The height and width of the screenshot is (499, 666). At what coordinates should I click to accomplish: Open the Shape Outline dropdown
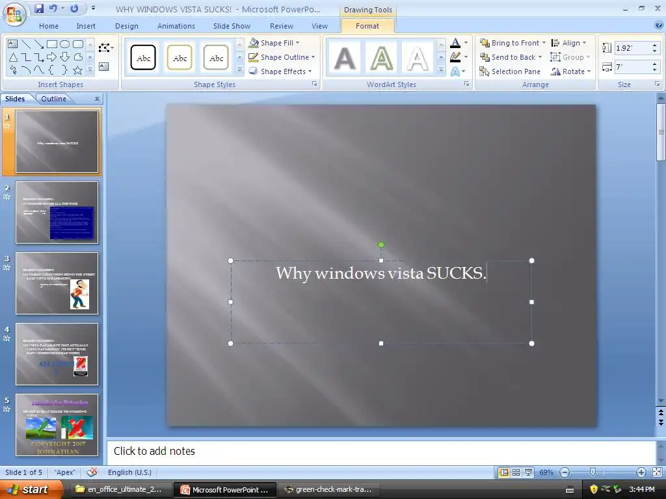282,57
